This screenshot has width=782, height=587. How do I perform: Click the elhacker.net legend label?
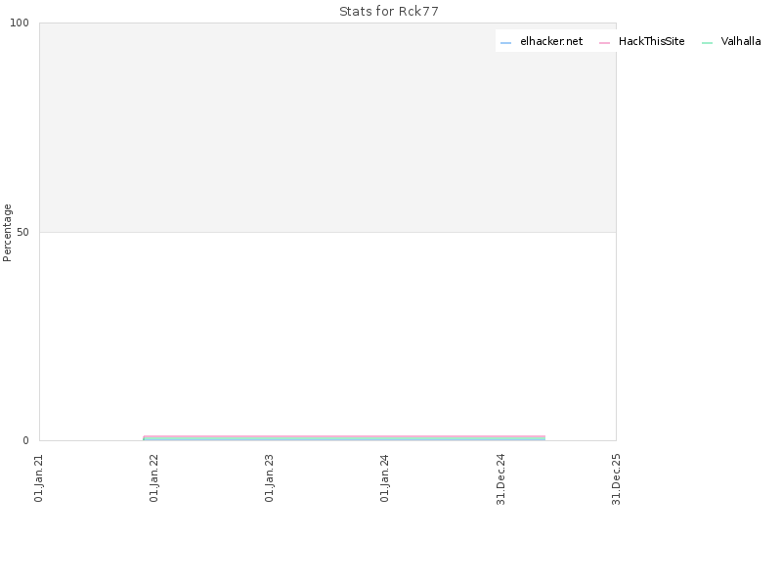point(551,41)
